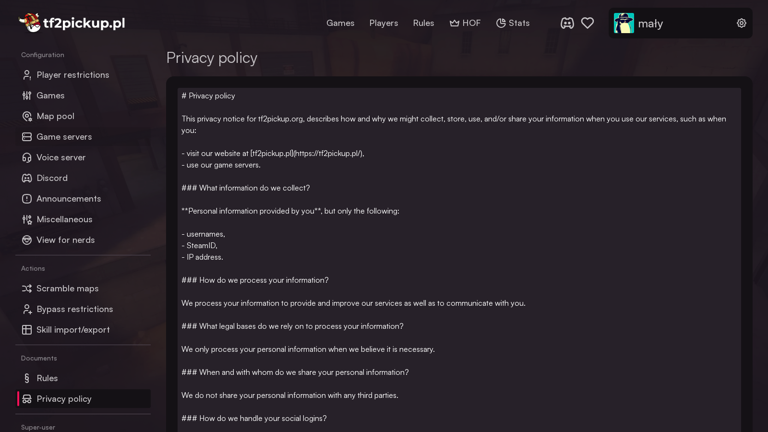Click the tf2pickup.pl logo
This screenshot has width=768, height=432.
(x=71, y=23)
